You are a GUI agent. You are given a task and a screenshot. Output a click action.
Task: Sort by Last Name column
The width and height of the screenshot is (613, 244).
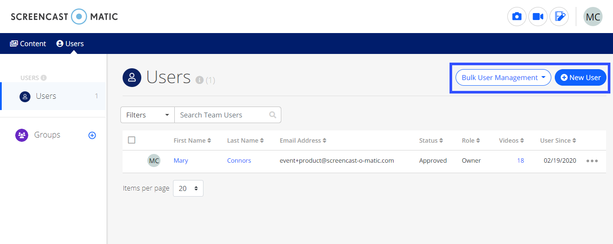[246, 140]
